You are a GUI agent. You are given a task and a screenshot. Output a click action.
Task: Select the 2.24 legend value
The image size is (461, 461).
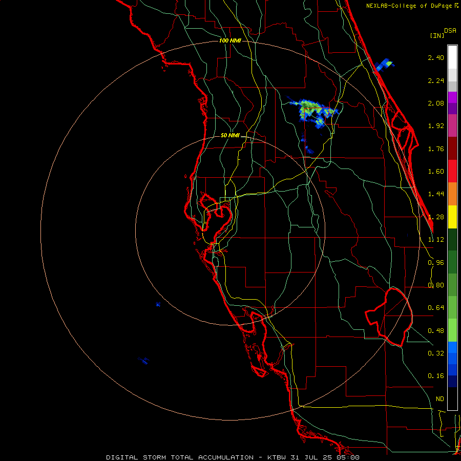[436, 80]
